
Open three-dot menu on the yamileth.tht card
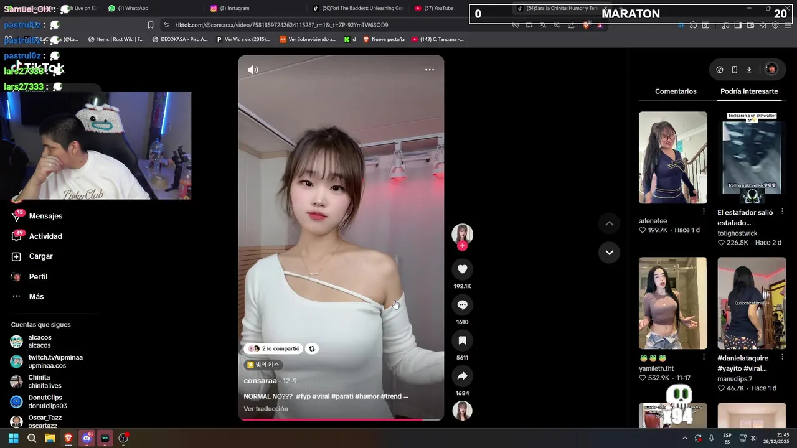(x=704, y=357)
